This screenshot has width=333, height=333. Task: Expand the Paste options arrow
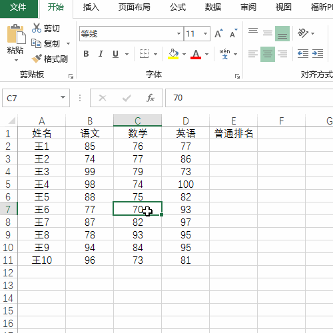[x=16, y=61]
